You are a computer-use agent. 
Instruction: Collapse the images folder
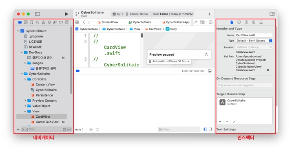pos(25,63)
